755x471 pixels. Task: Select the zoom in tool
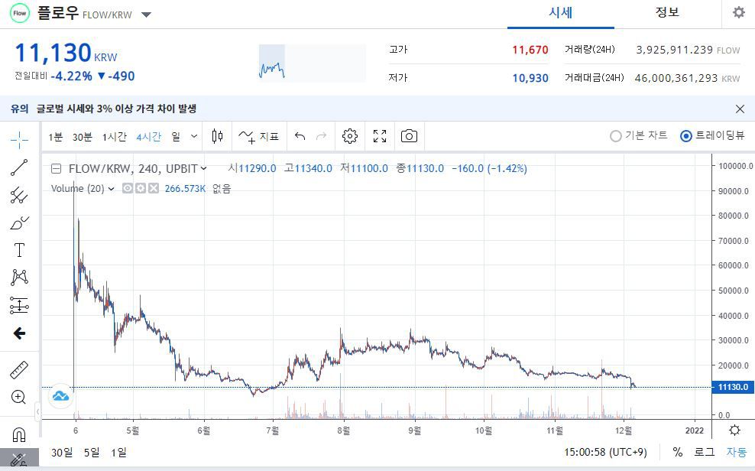19,398
